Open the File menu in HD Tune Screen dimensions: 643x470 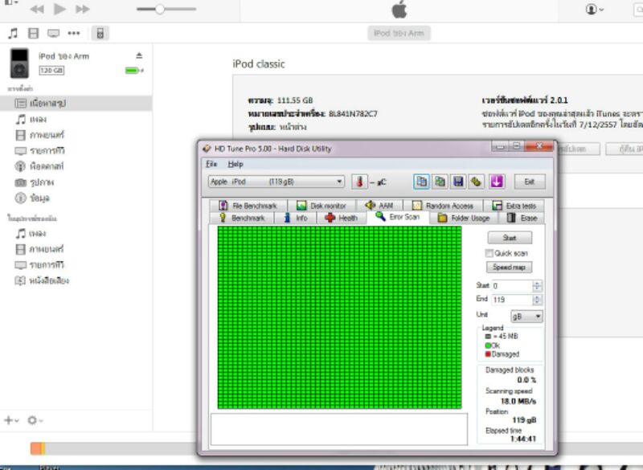(212, 164)
